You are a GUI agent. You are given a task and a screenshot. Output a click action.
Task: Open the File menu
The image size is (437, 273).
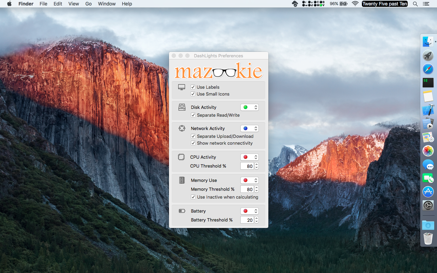(43, 4)
